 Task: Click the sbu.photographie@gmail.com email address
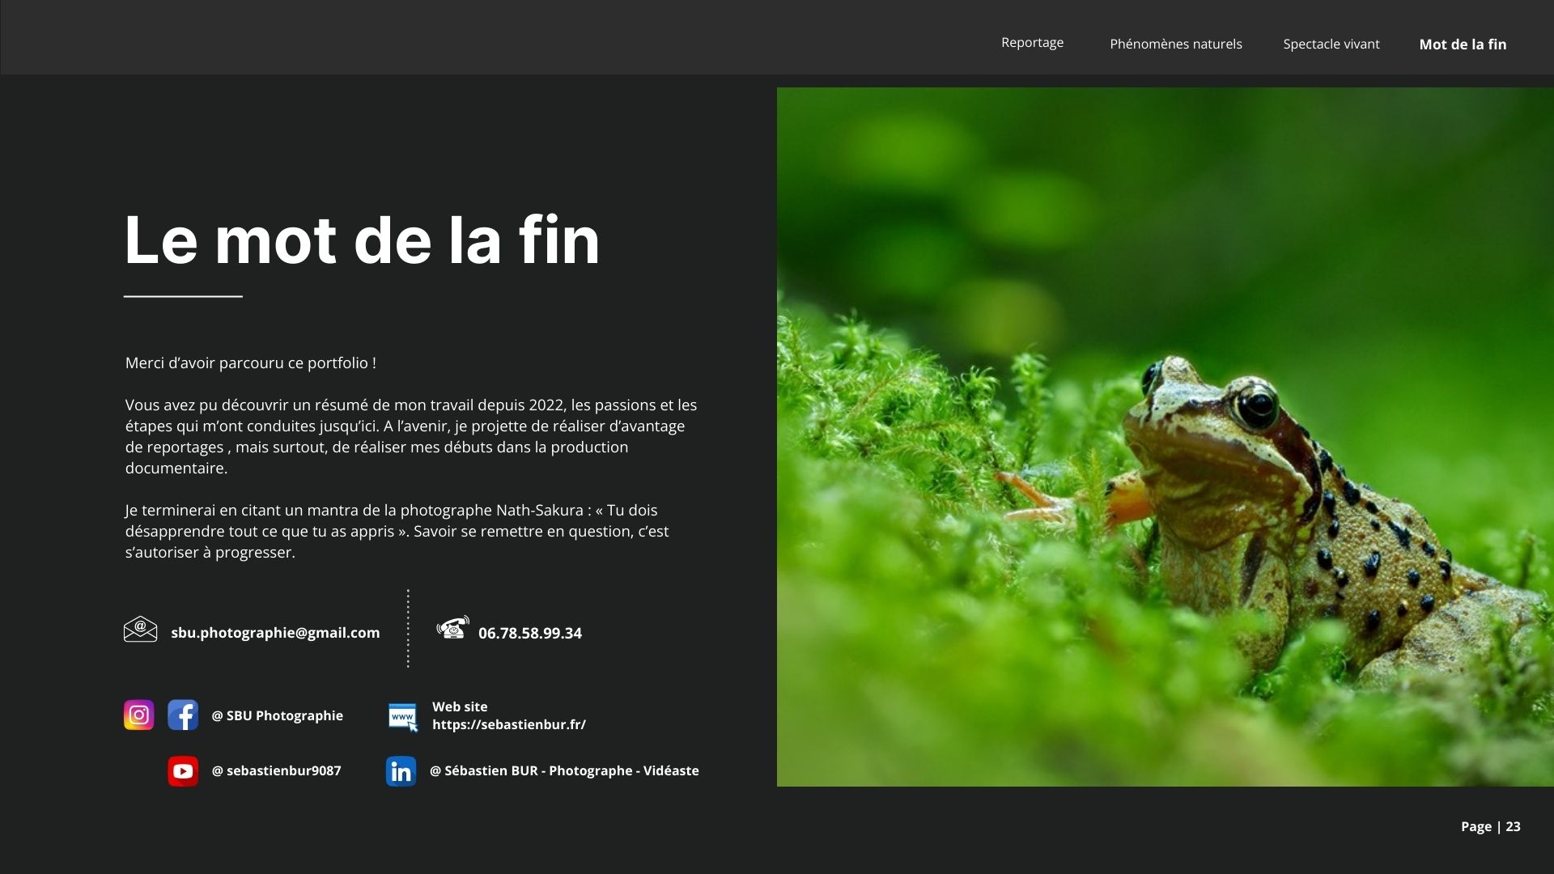(275, 633)
